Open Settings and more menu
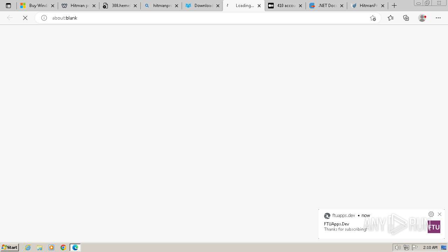The image size is (448, 252). [438, 18]
